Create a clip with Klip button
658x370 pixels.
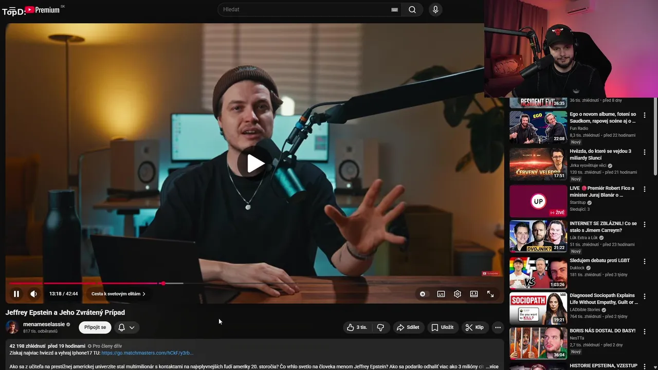pos(474,327)
